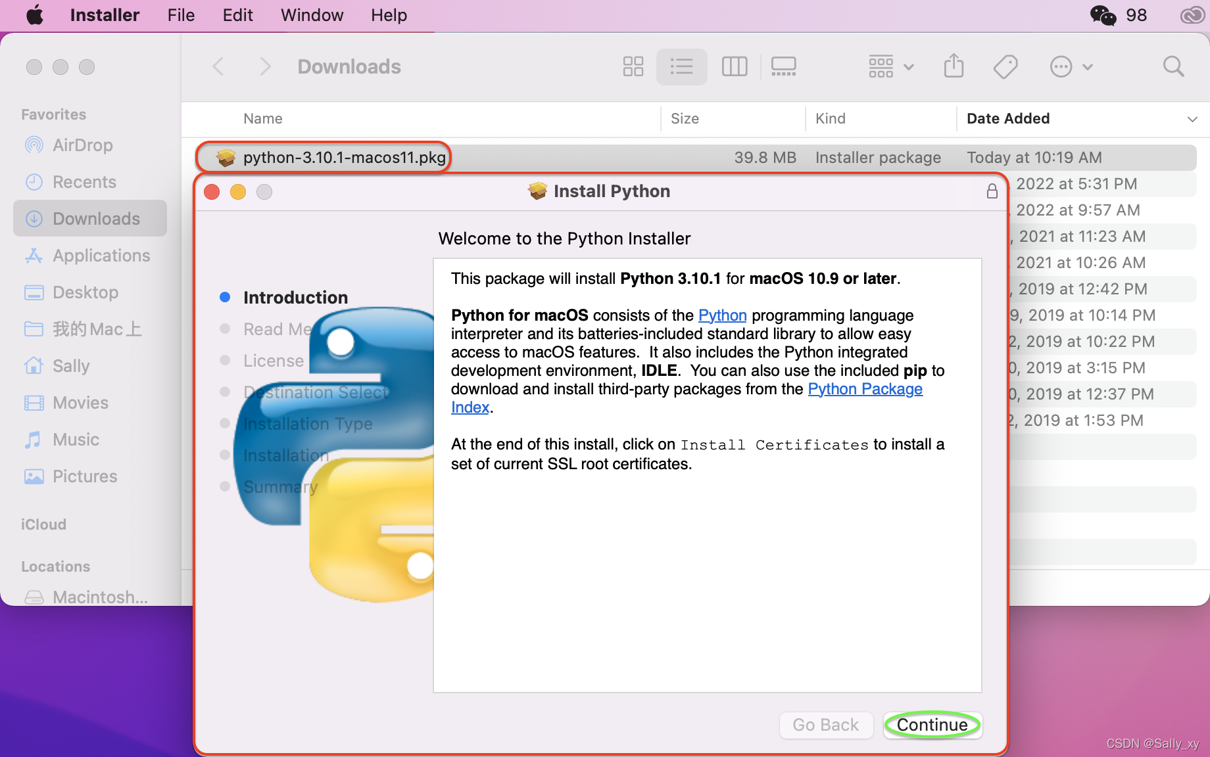The height and width of the screenshot is (757, 1210).
Task: Open AirDrop in the sidebar
Action: tap(82, 145)
